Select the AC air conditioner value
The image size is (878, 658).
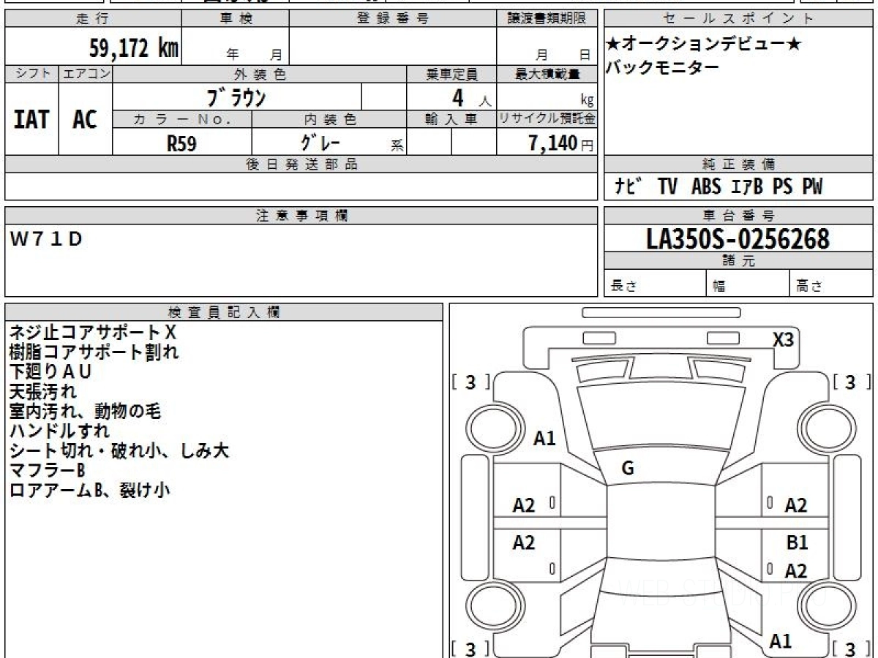85,119
